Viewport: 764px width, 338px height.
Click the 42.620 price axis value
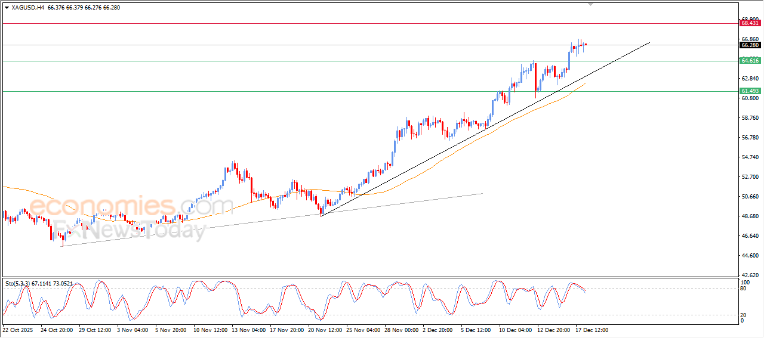(x=750, y=275)
